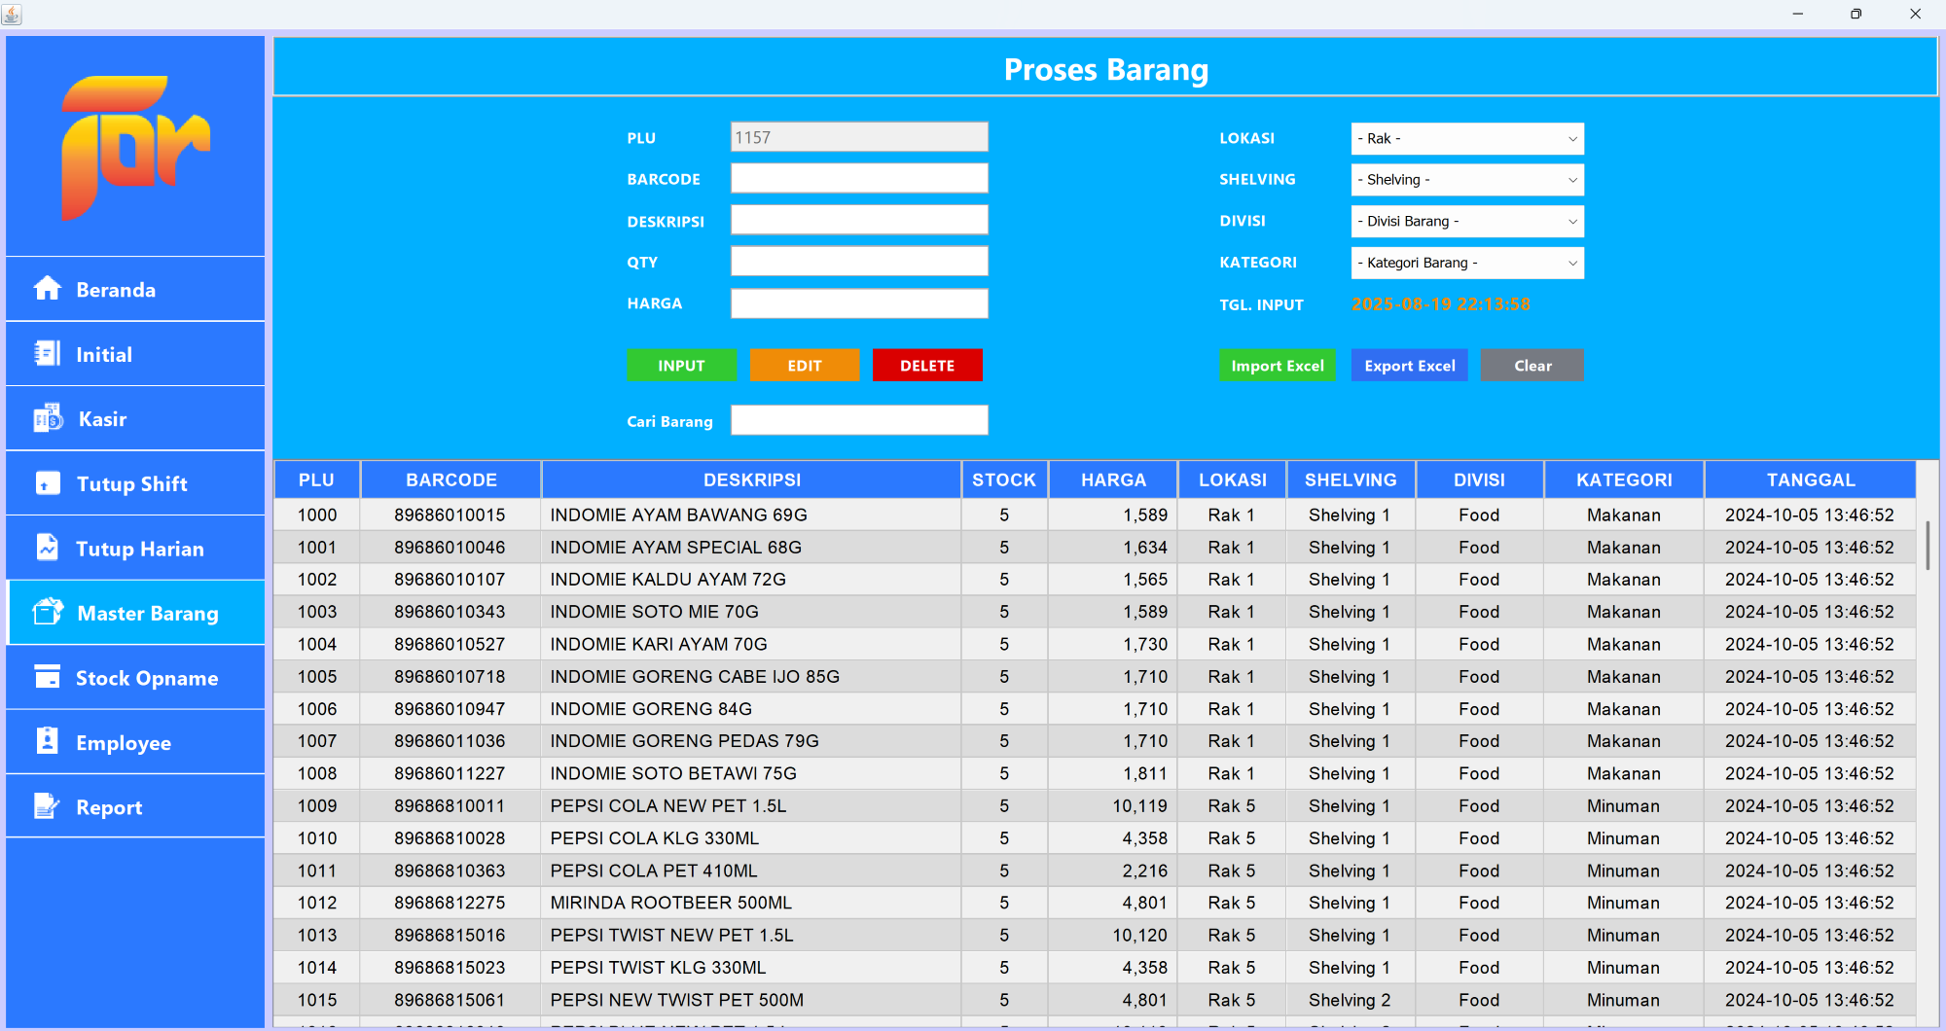Expand the Shelving dropdown
The height and width of the screenshot is (1031, 1946).
pos(1466,179)
